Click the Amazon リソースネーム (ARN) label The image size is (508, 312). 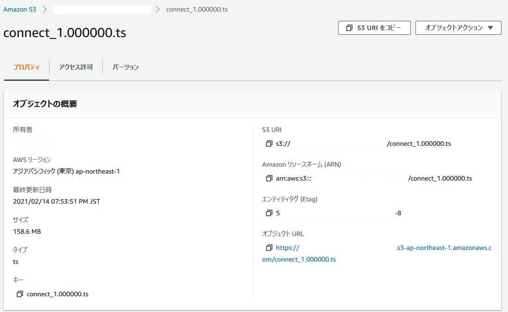point(302,164)
